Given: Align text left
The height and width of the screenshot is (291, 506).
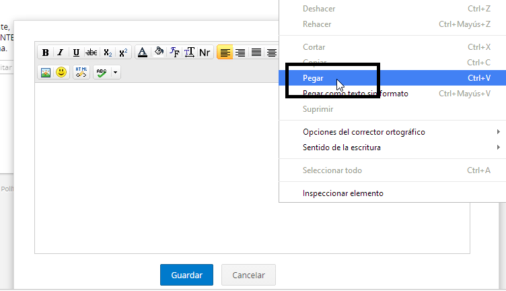Looking at the screenshot, I should point(225,53).
